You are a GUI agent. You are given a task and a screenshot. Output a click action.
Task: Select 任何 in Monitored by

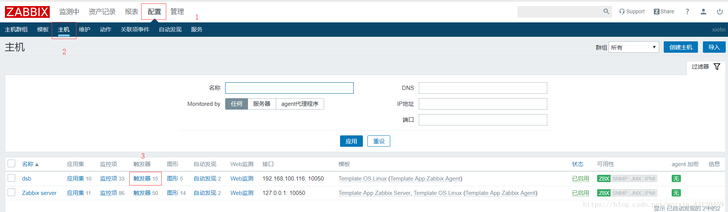point(237,104)
